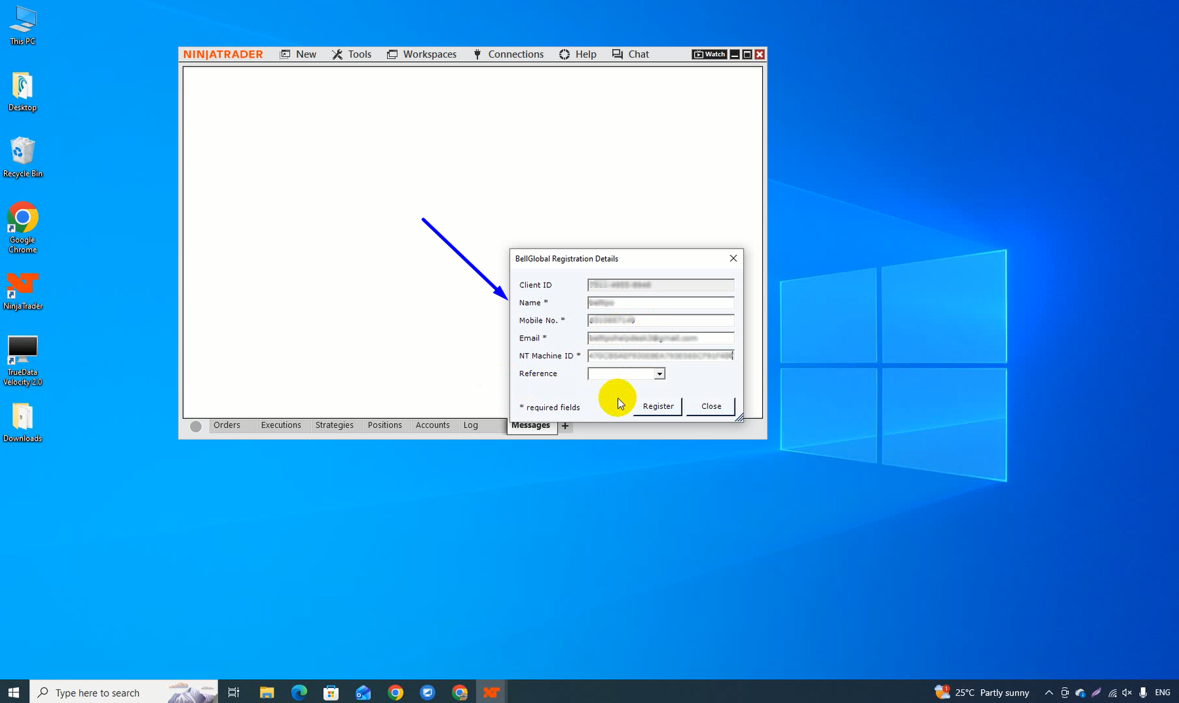Open TrueData Velocity 2.0 desktop icon

pos(22,360)
